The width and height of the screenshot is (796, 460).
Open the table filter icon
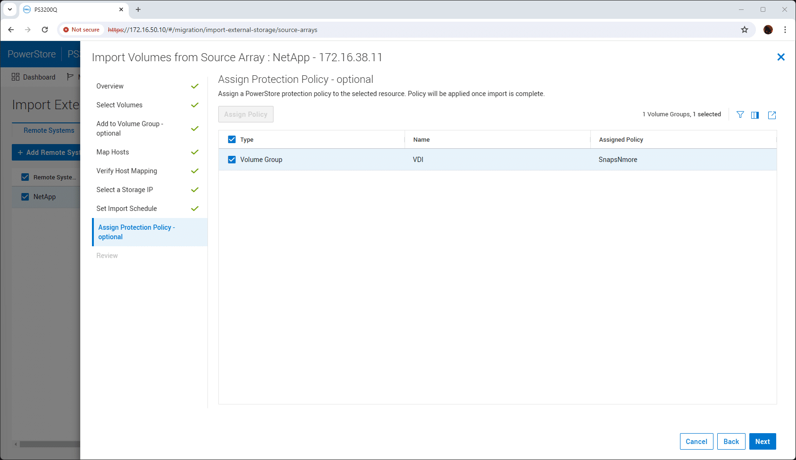[x=740, y=115]
